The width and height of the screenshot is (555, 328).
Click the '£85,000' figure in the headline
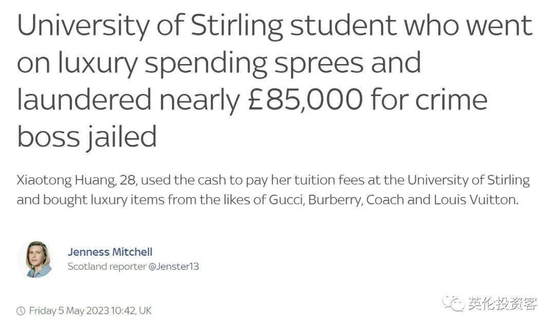(x=305, y=100)
